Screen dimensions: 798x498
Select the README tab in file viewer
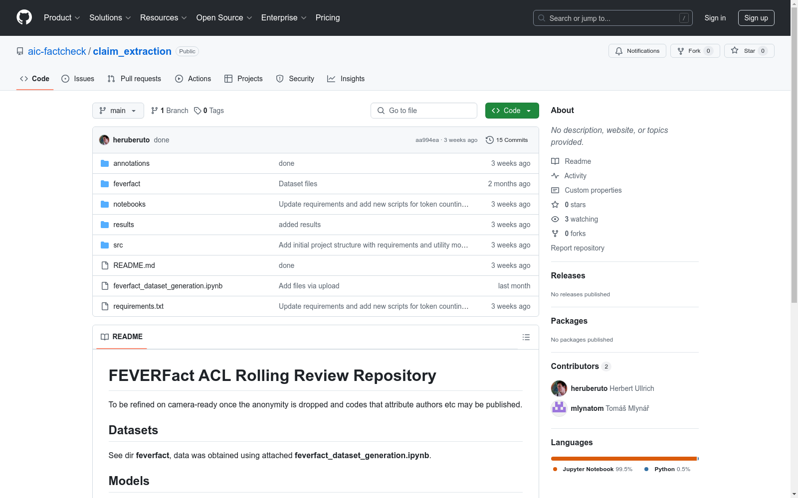pos(122,337)
